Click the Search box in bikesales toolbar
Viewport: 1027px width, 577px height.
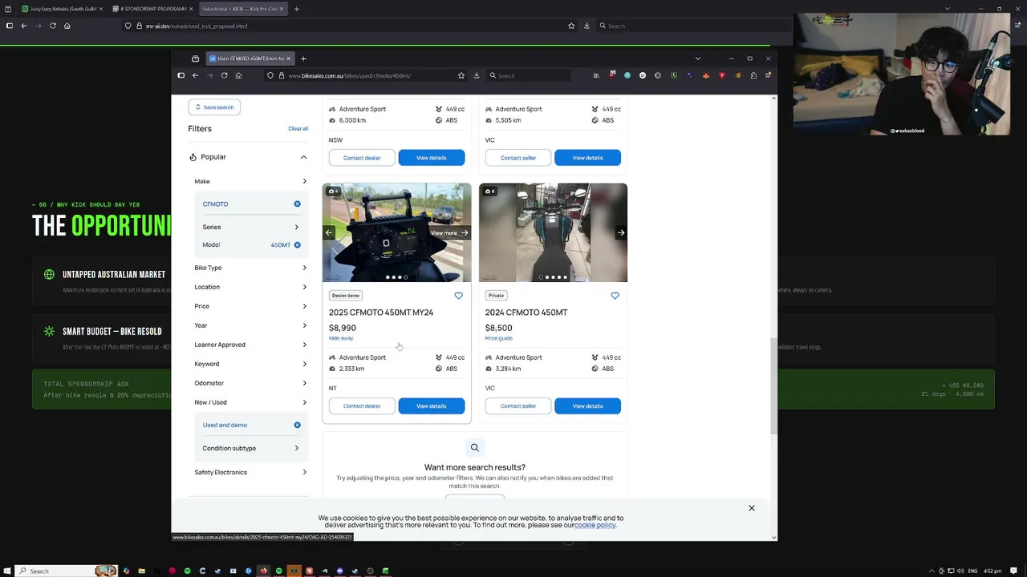(530, 75)
